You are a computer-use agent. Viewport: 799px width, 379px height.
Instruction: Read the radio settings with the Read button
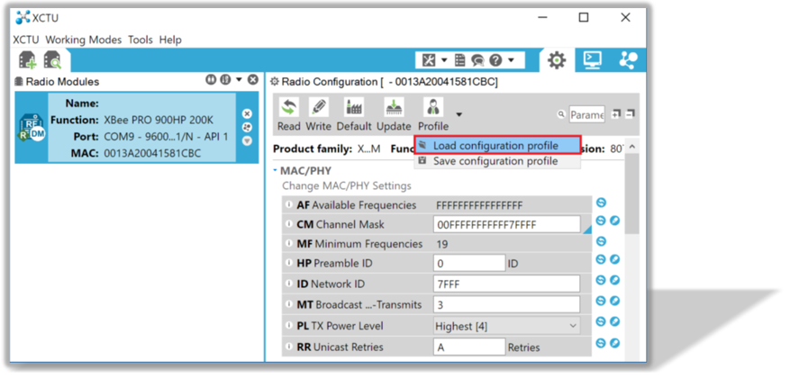pyautogui.click(x=289, y=114)
